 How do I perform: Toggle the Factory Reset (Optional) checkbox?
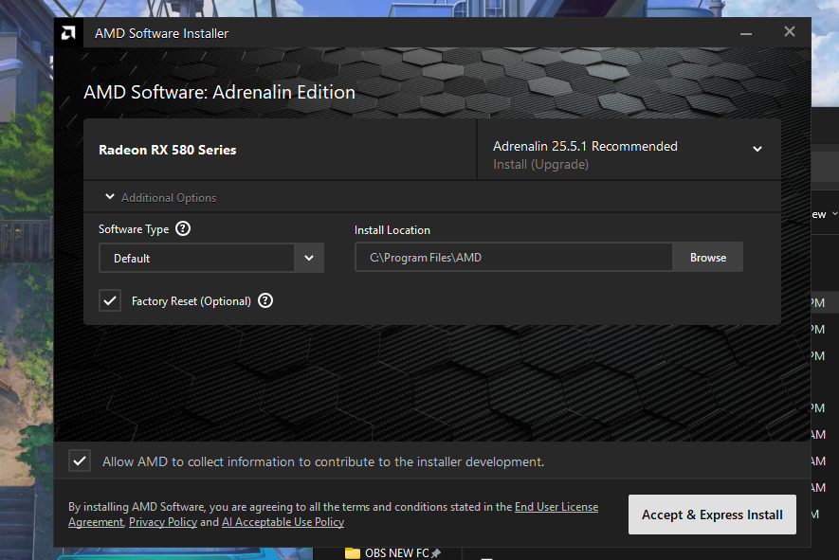[x=110, y=300]
